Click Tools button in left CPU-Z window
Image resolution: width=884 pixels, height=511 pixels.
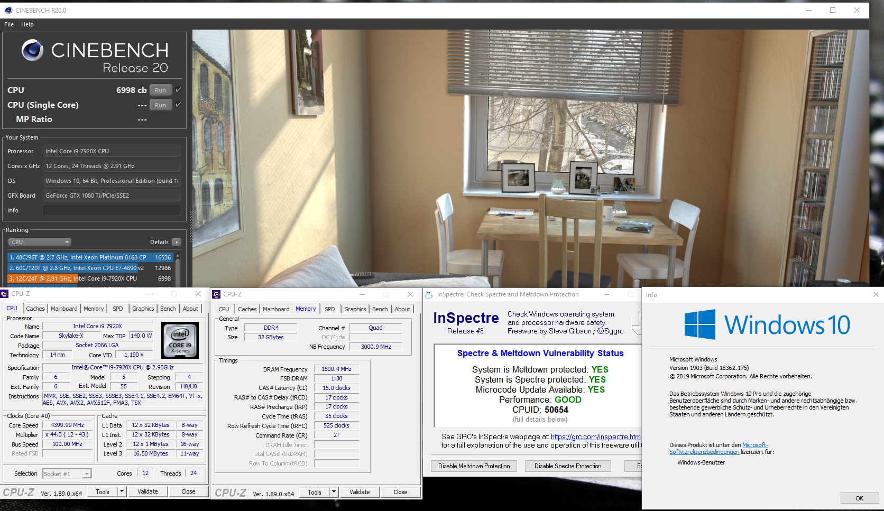click(x=103, y=492)
